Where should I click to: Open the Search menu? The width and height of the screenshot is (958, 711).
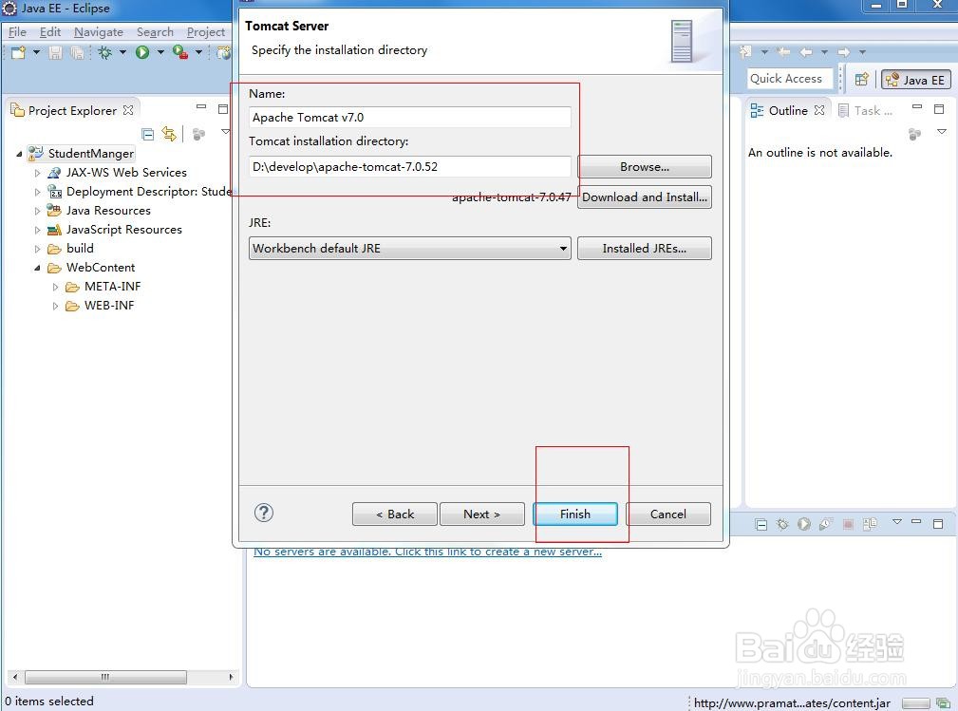(x=155, y=31)
